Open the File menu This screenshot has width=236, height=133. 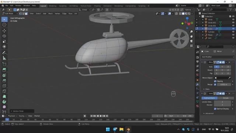(7, 6)
